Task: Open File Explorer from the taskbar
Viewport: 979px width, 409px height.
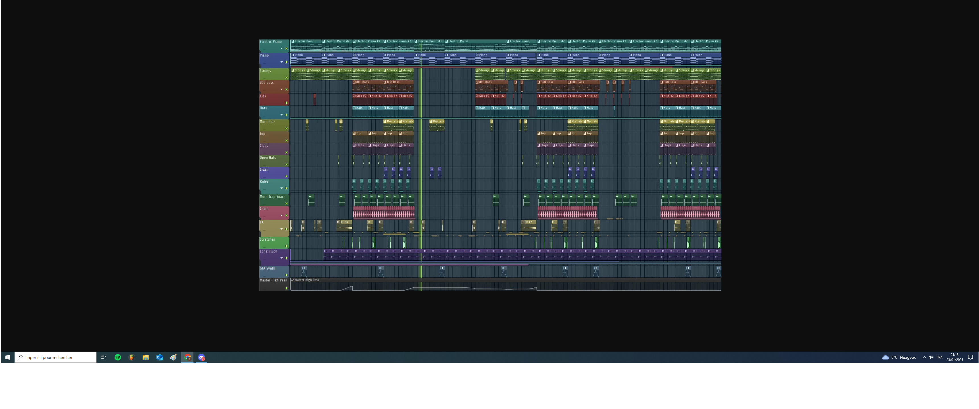Action: tap(145, 357)
